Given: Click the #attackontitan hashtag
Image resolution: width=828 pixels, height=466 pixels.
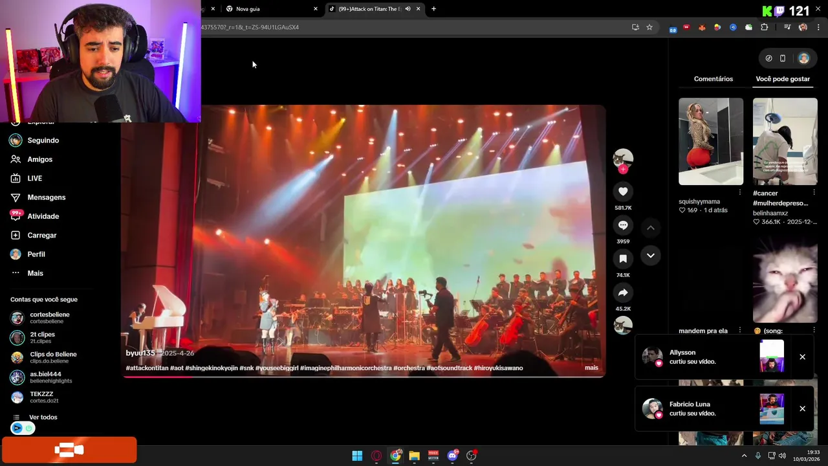Looking at the screenshot, I should tap(147, 368).
